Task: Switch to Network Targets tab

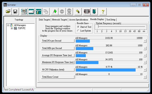Action: [60, 20]
